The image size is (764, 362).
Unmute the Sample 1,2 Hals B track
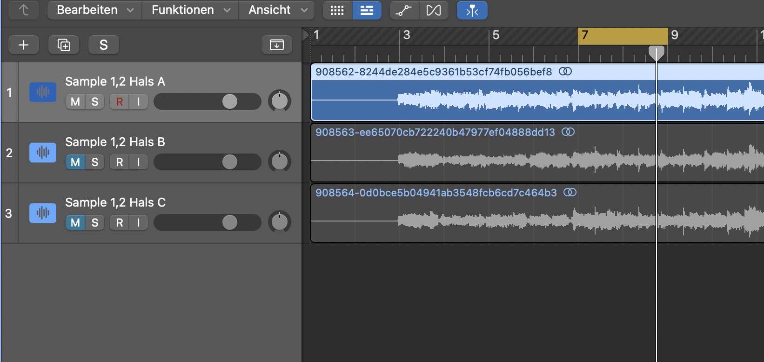(75, 162)
